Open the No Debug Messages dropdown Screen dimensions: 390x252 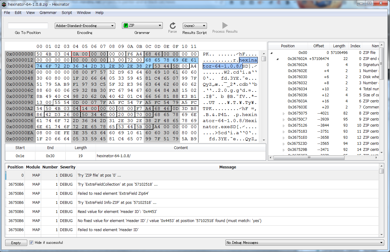click(304, 243)
